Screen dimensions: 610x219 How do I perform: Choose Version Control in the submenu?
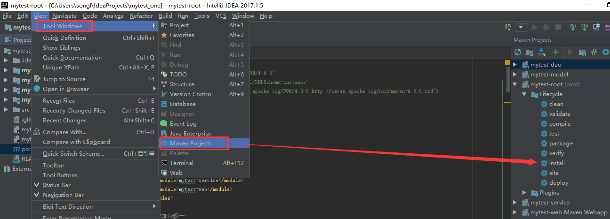point(203,94)
